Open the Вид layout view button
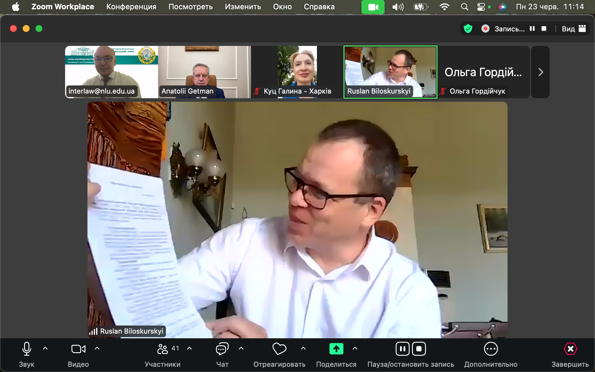The width and height of the screenshot is (595, 372). click(x=574, y=29)
